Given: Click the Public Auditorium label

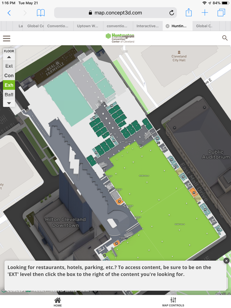Looking at the screenshot, I should pyautogui.click(x=216, y=154).
